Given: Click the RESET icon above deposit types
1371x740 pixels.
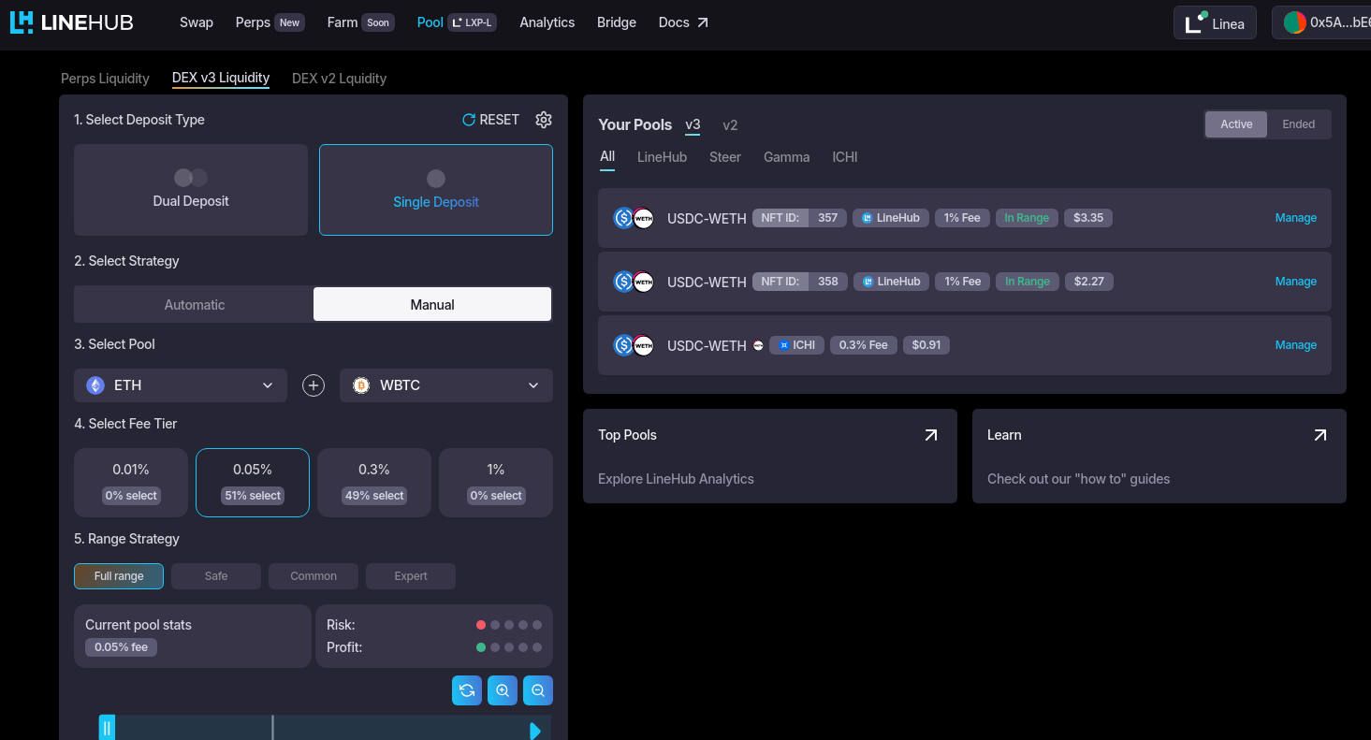Looking at the screenshot, I should pos(468,119).
